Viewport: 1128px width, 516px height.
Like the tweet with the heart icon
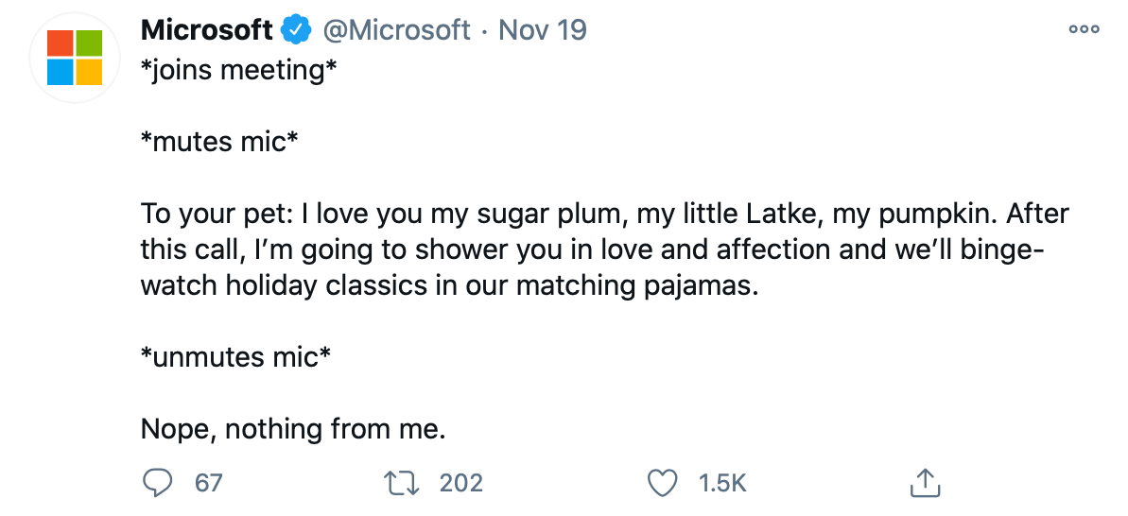point(663,483)
